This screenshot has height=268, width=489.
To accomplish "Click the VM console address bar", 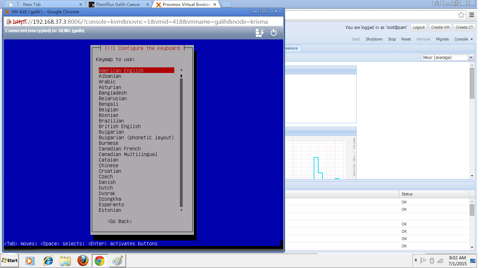I will tap(143, 22).
